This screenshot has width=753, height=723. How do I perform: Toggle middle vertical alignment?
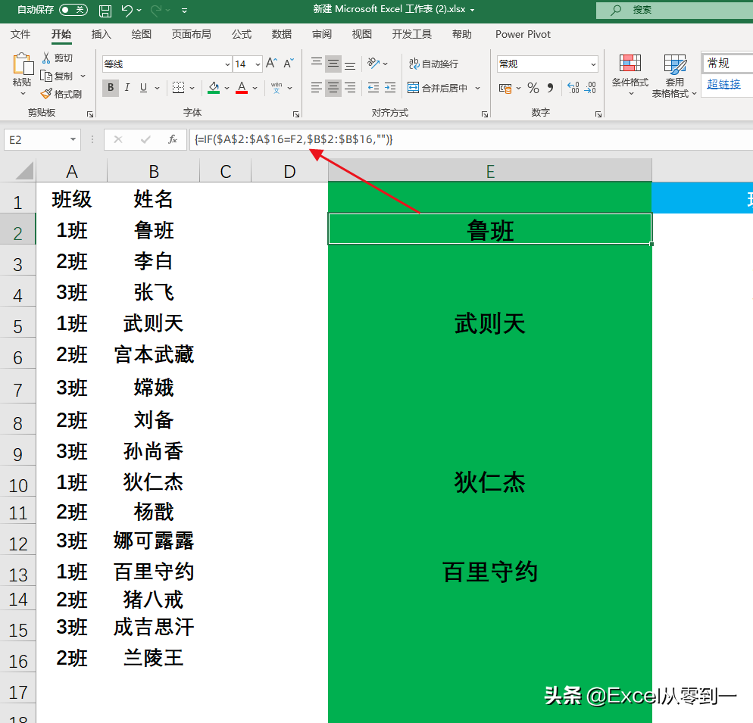point(333,64)
